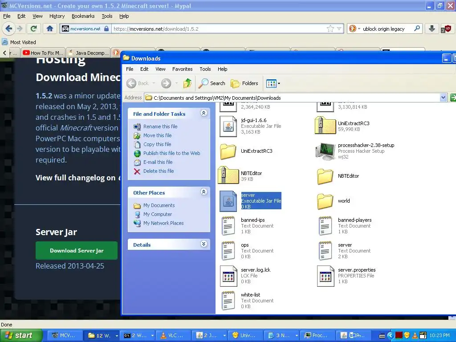Open the History menu in Mypal browser
Viewport: 456px width, 342px height.
57,16
